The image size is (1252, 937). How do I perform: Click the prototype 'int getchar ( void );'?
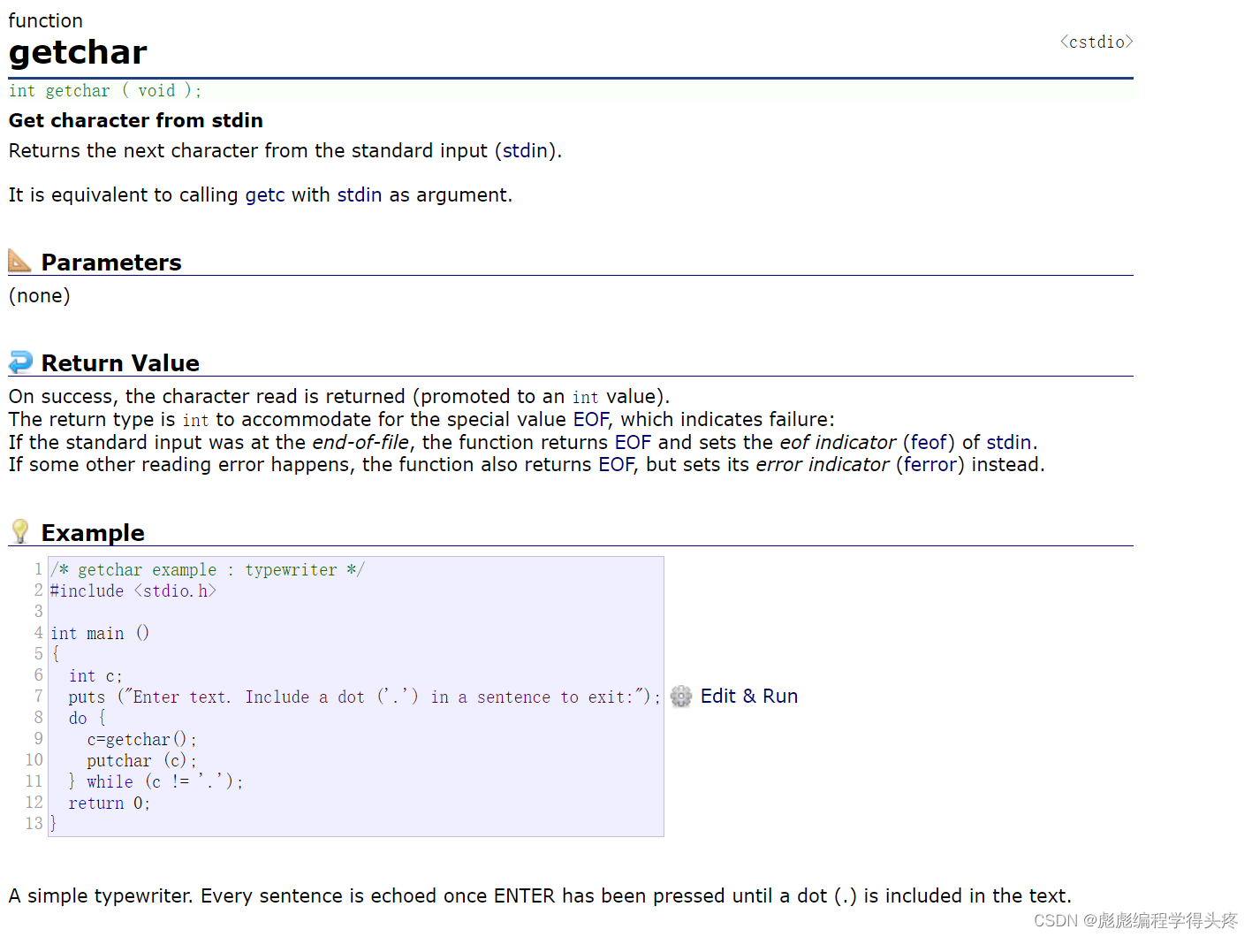(105, 91)
